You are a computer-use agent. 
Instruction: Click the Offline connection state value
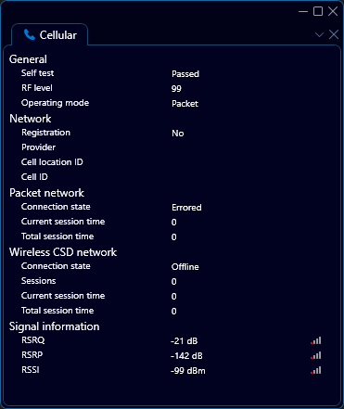[x=185, y=266]
